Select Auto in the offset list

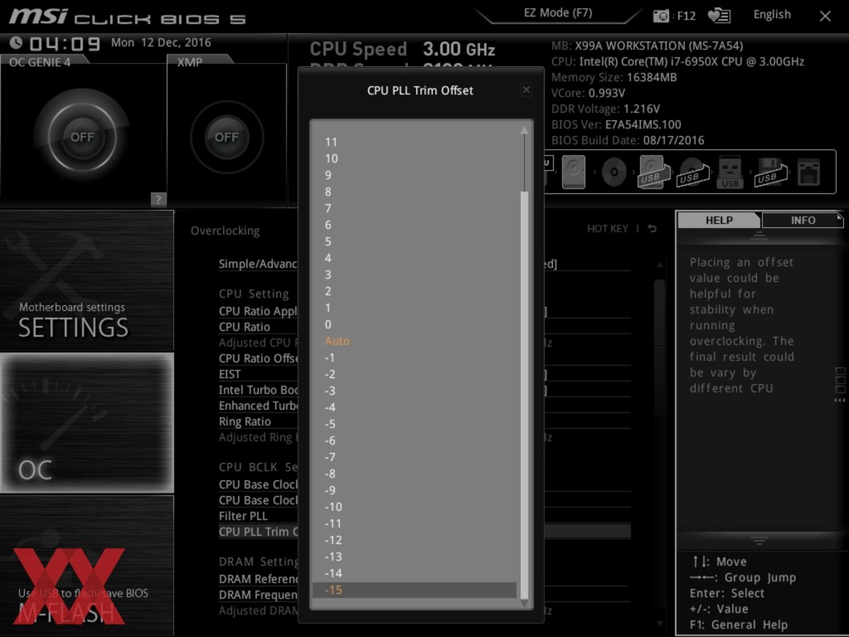414,341
